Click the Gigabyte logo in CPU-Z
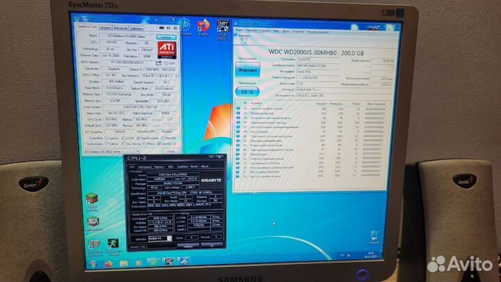The width and height of the screenshot is (501, 282). [212, 180]
